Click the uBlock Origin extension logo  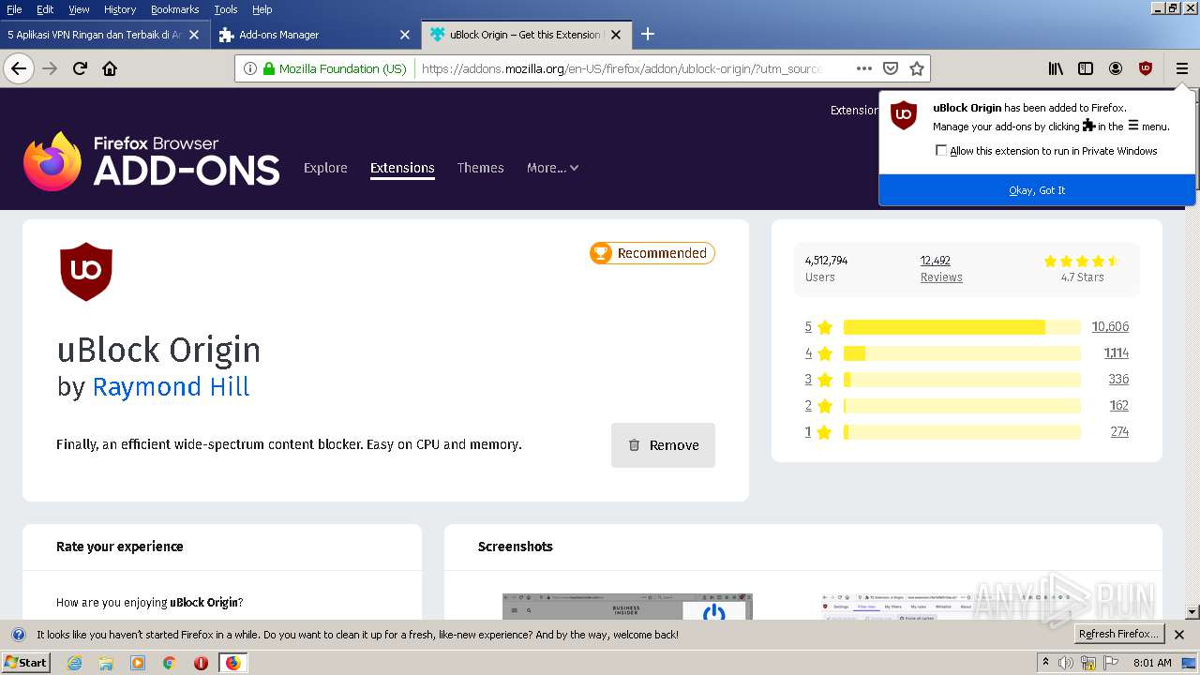point(86,272)
